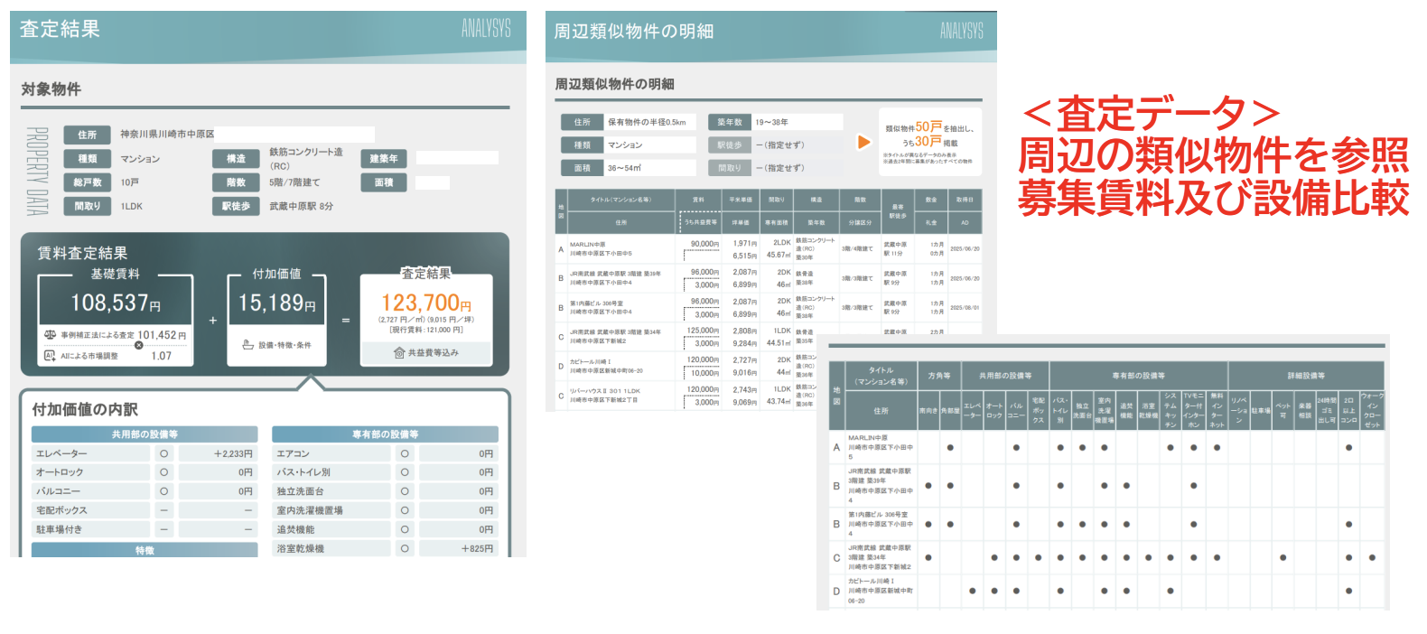The width and height of the screenshot is (1427, 634).
Task: Click the ANALYSYS logo on 査定結果 header
Action: 486,29
